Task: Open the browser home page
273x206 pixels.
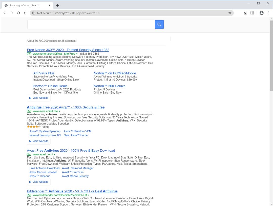Action: [x=25, y=13]
